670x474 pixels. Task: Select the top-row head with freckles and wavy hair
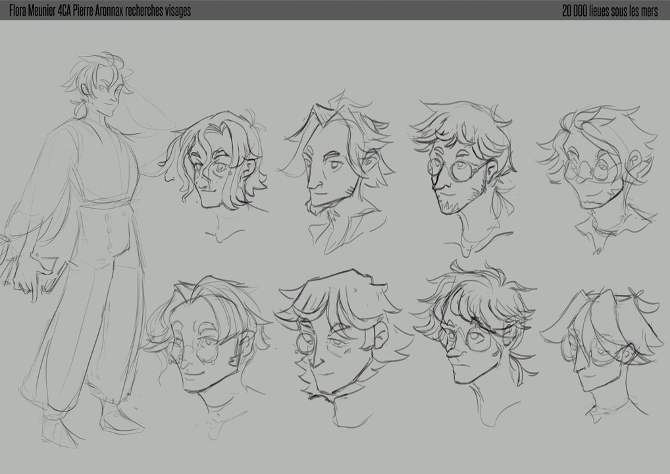pyautogui.click(x=217, y=165)
